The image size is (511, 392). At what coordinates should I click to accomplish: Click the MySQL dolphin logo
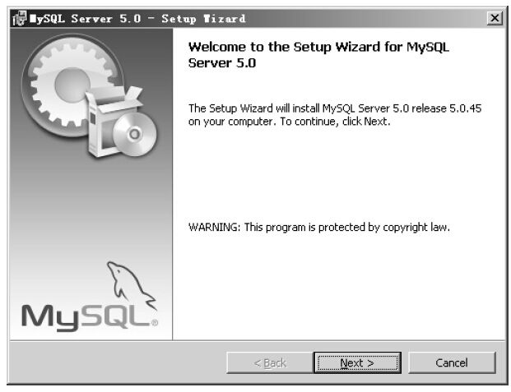(132, 284)
